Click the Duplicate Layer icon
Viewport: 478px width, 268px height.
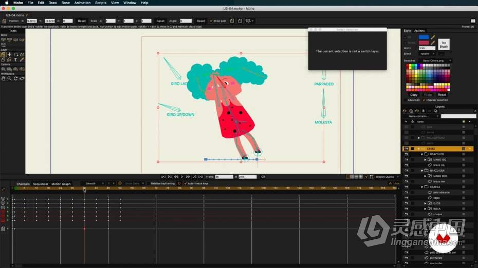click(x=411, y=111)
